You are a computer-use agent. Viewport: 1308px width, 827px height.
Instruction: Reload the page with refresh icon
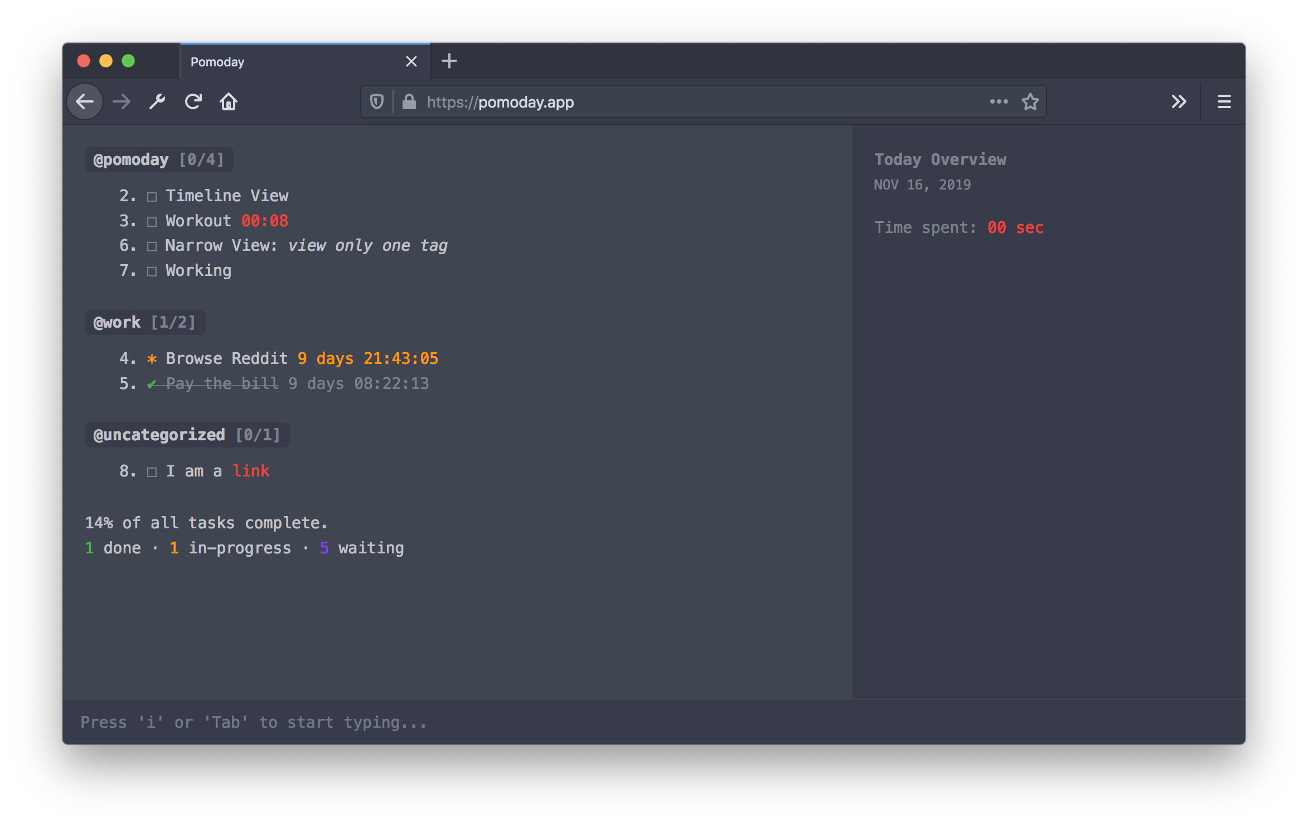click(193, 102)
